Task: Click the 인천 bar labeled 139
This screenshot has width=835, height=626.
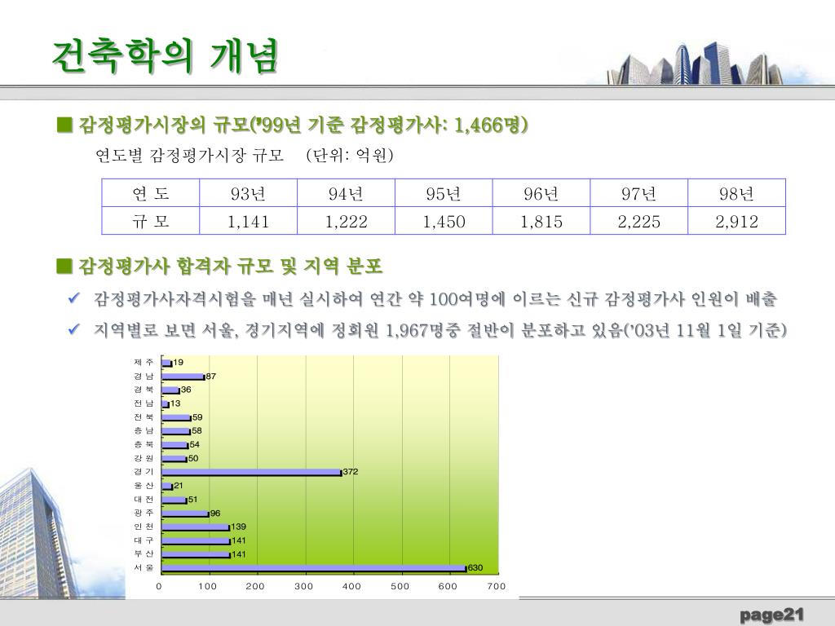Action: click(196, 527)
